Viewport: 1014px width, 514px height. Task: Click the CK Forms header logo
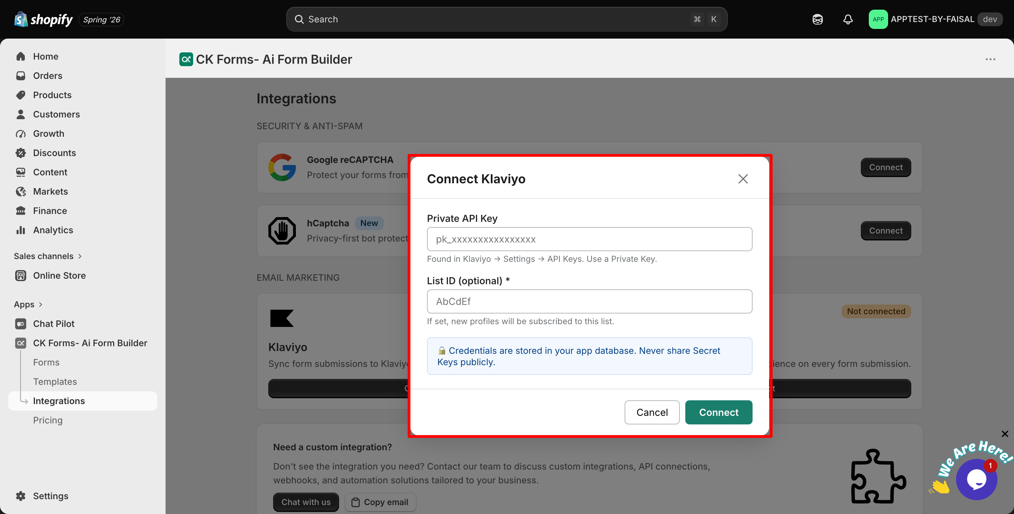point(186,59)
